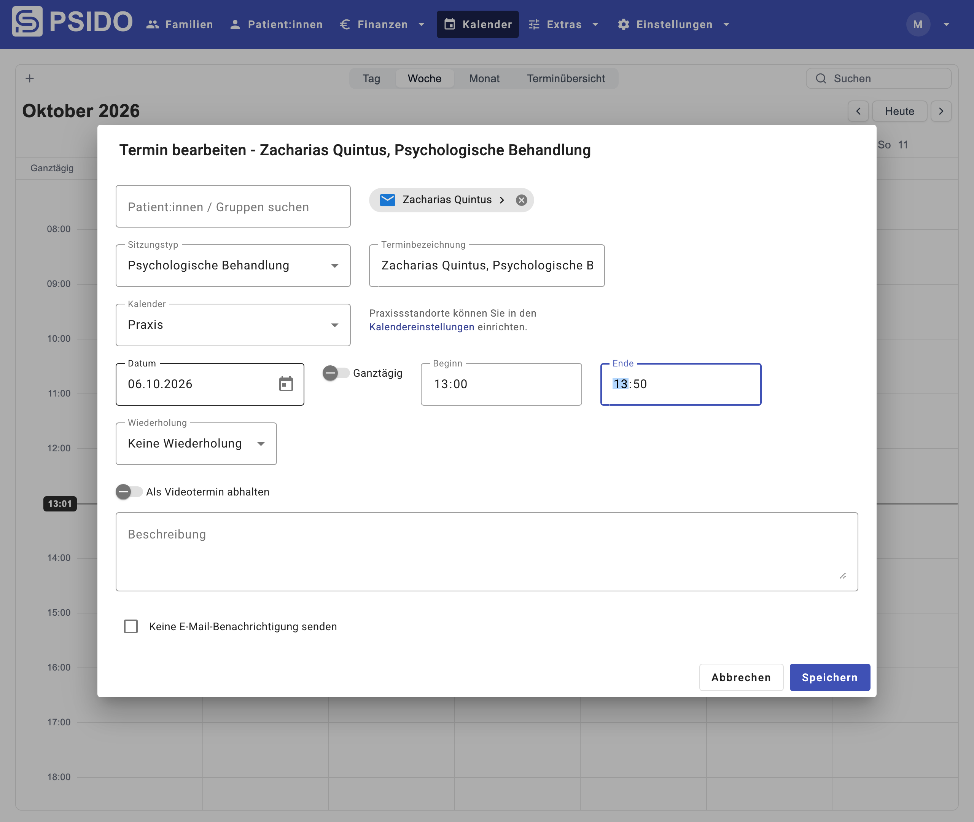974x822 pixels.
Task: Click the user avatar M
Action: click(x=918, y=24)
